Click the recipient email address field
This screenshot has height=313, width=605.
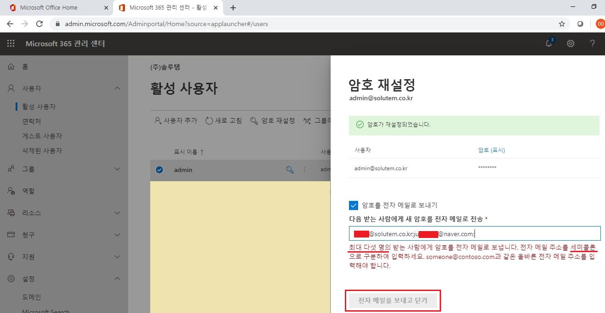[474, 233]
